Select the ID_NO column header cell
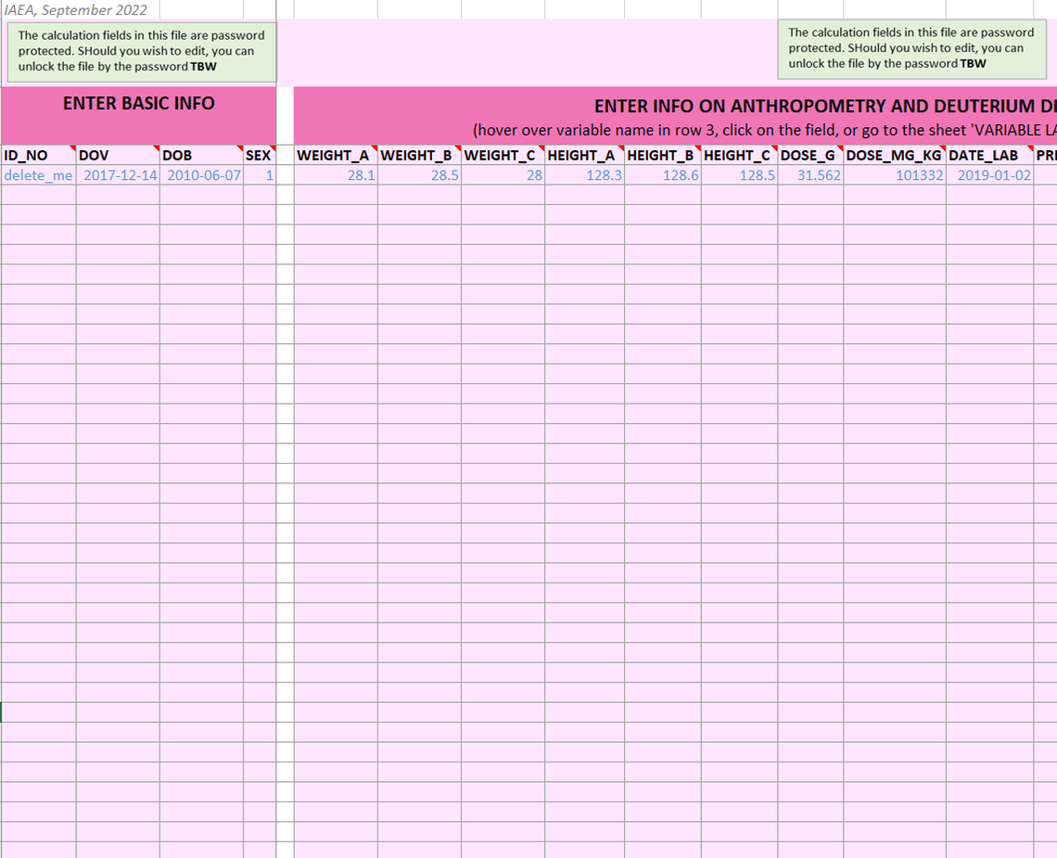This screenshot has width=1057, height=858. coord(38,156)
